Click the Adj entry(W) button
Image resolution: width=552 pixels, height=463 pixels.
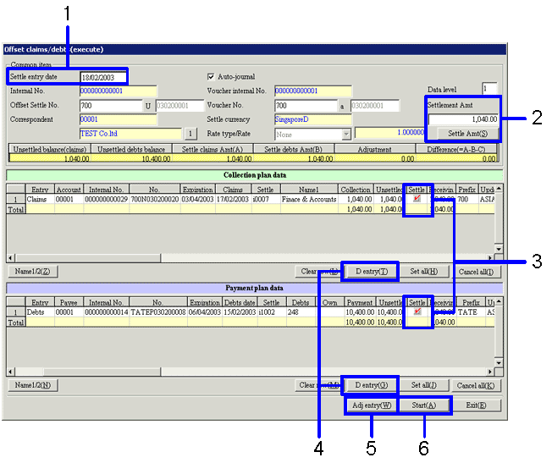pos(372,405)
